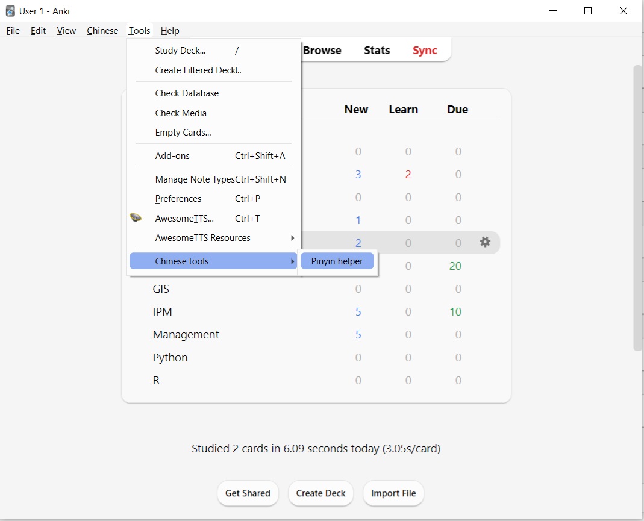Screen dimensions: 644x521
Task: Select Check Media menu entry
Action: (214, 113)
